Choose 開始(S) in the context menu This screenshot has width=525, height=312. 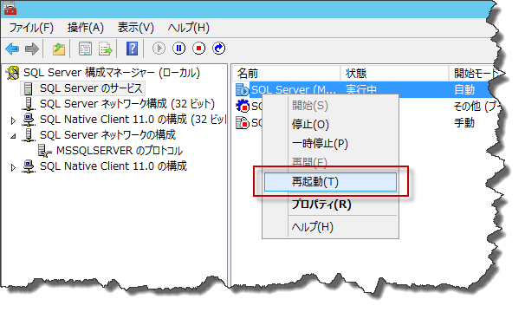(330, 106)
